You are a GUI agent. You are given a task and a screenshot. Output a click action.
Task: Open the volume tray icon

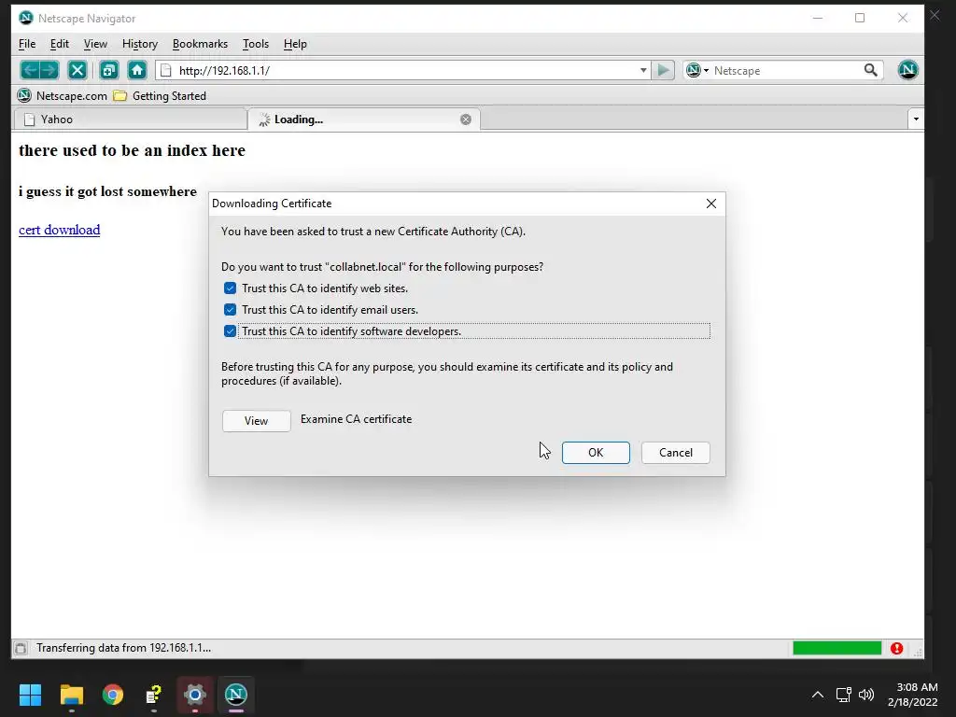tap(865, 695)
